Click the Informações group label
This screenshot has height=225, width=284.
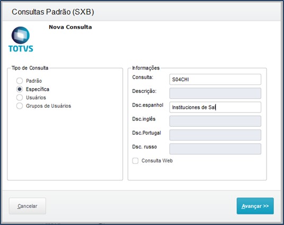coord(146,68)
